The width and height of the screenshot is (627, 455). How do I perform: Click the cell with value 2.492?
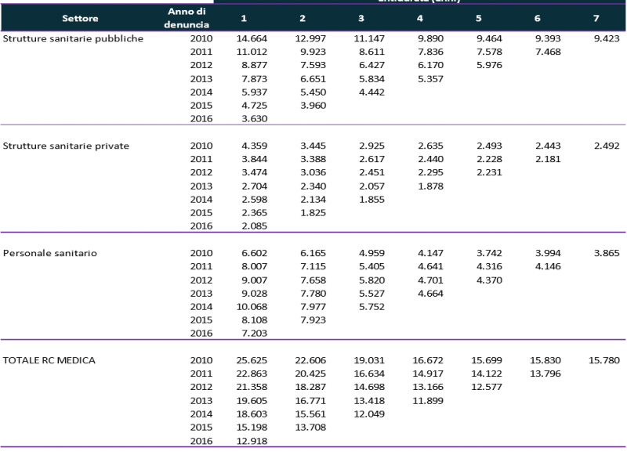point(608,146)
